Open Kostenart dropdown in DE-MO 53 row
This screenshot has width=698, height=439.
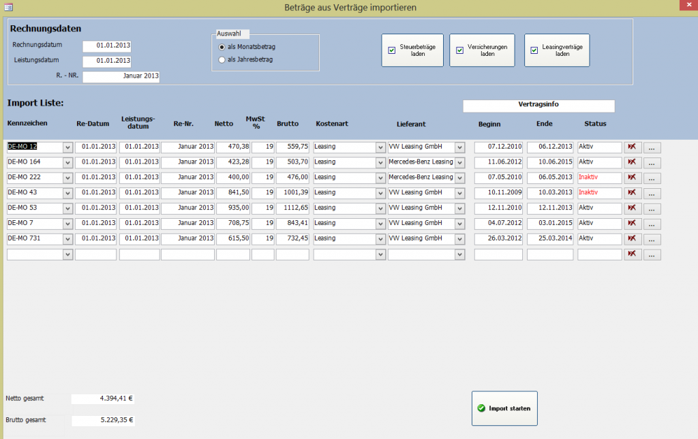pyautogui.click(x=380, y=209)
